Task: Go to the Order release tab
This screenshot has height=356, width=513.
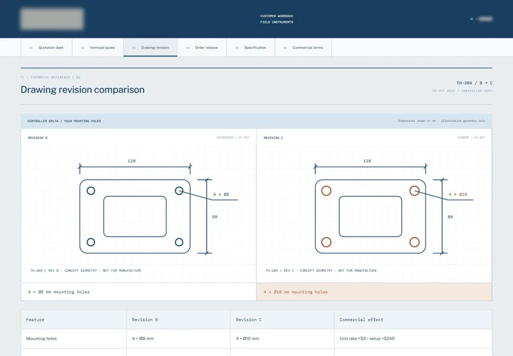Action: [x=202, y=48]
